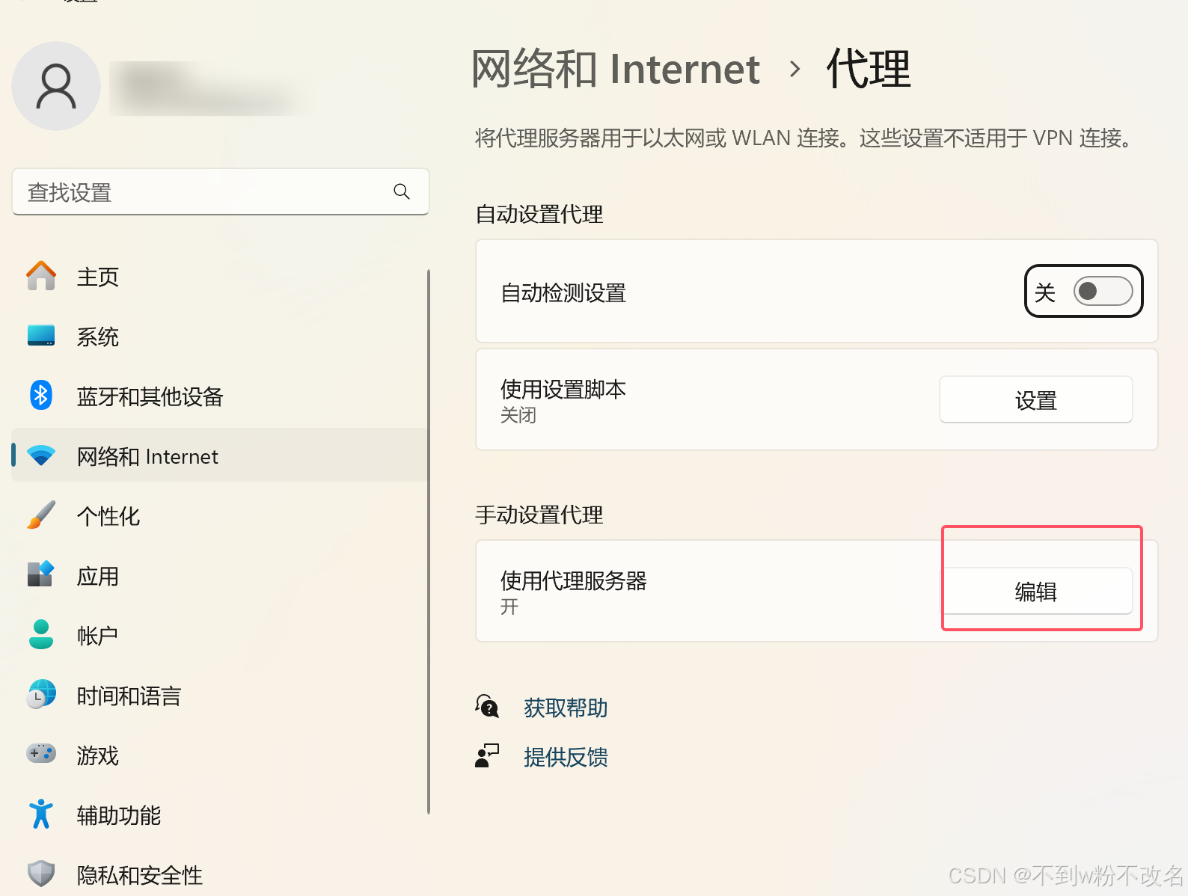Screen dimensions: 1188x896
Task: Click the Home house icon
Action: point(41,276)
